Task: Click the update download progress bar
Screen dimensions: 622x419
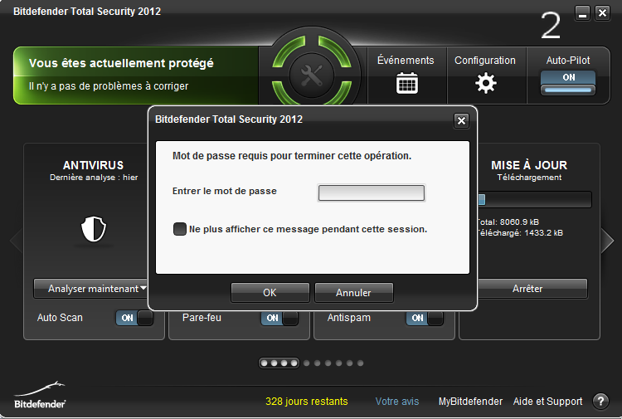Action: tap(534, 200)
